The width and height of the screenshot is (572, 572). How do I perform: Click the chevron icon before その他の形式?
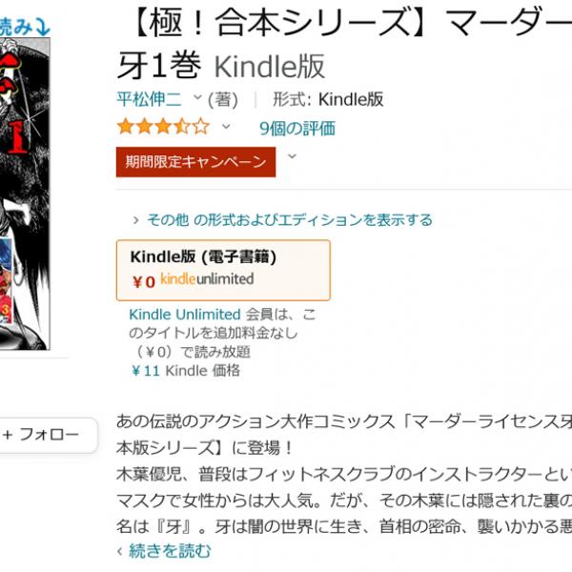click(135, 220)
